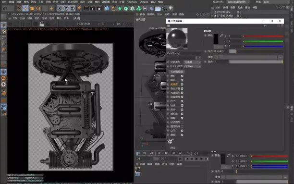
Task: Click the Node Editor button
Action: 177,72
